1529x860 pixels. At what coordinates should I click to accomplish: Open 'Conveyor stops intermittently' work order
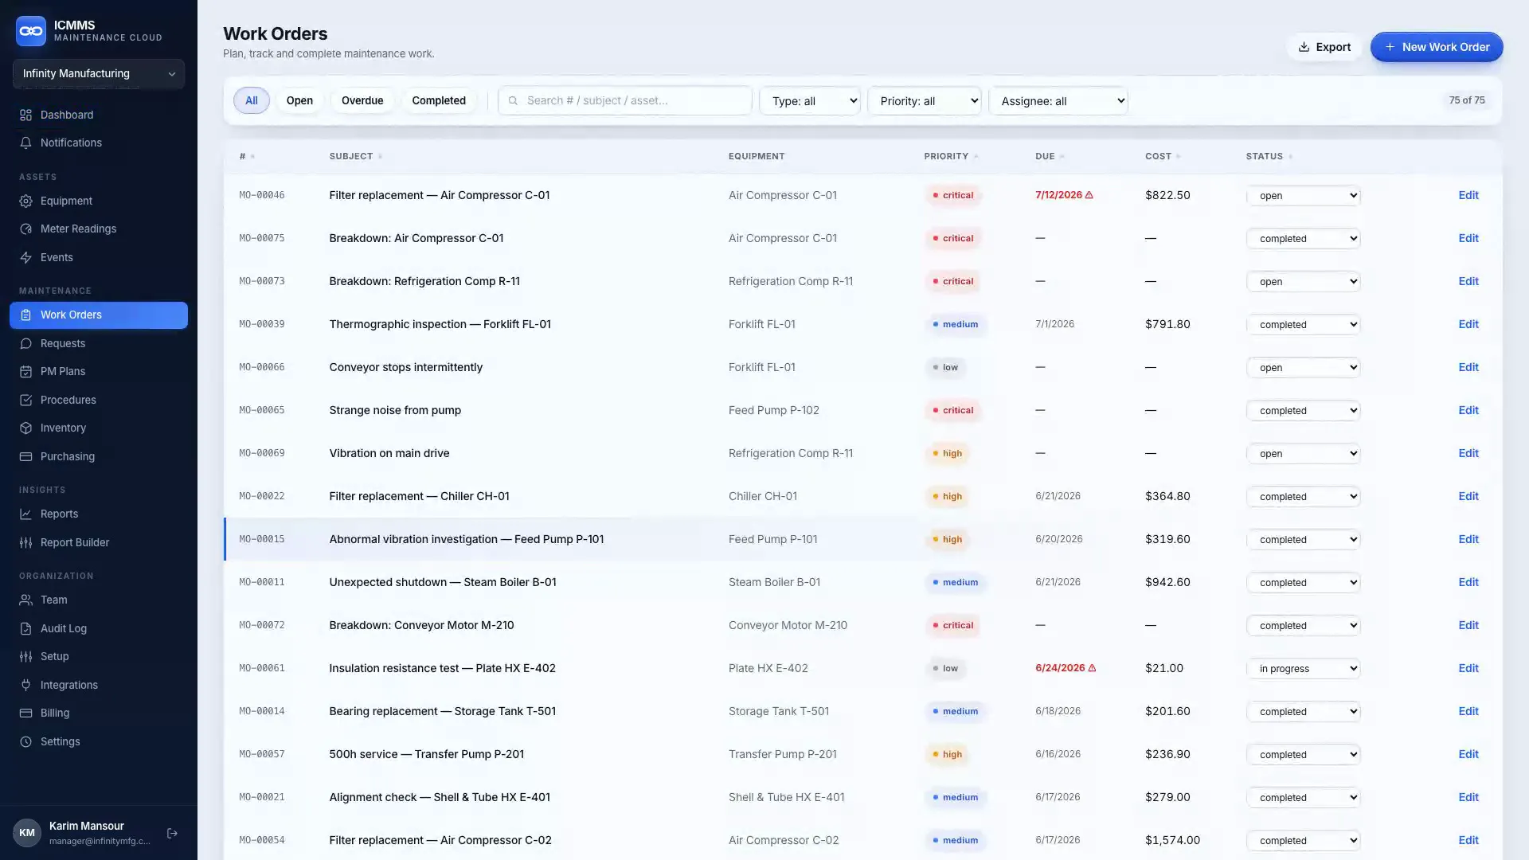(x=405, y=367)
